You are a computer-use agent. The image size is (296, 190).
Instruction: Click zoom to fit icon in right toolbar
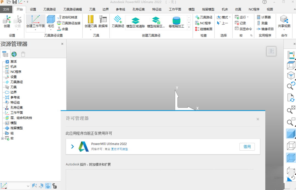[x=291, y=110]
